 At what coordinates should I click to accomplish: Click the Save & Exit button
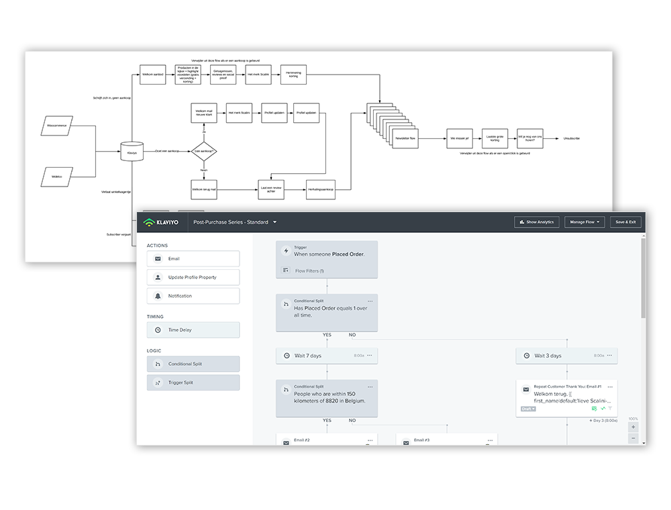click(x=625, y=222)
